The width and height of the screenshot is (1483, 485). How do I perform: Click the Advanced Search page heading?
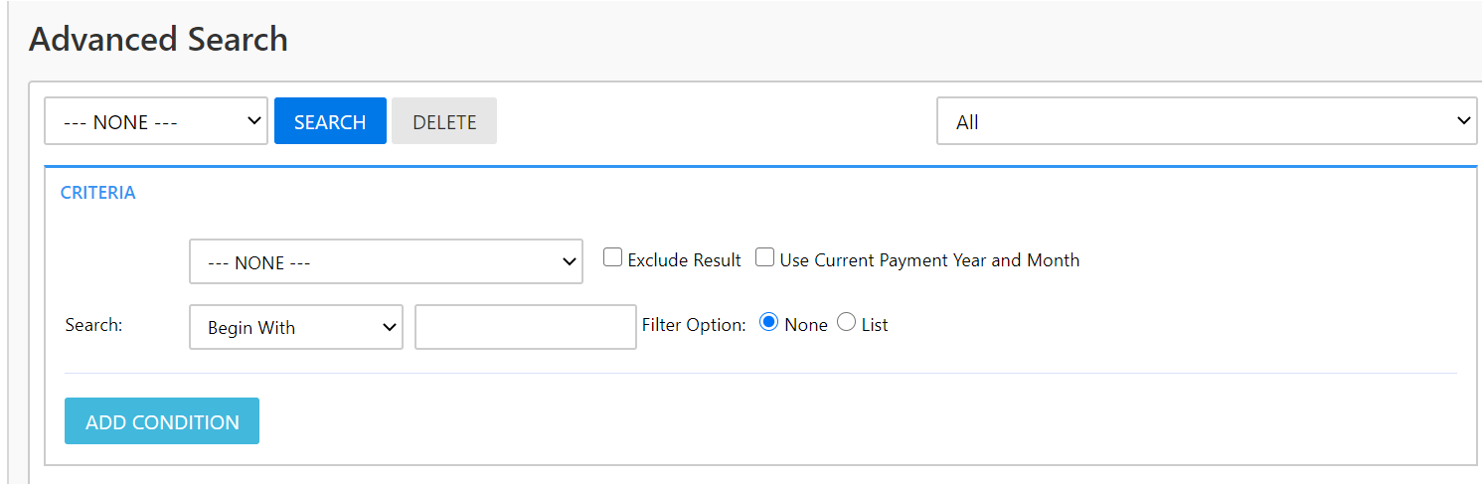(x=158, y=39)
